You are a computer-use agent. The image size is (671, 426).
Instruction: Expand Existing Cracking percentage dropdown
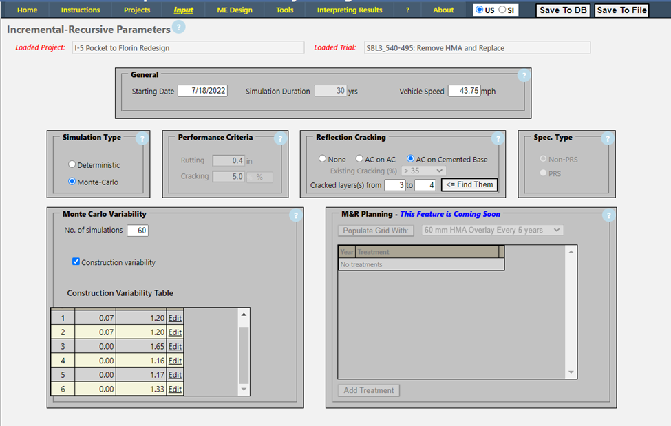tap(423, 171)
